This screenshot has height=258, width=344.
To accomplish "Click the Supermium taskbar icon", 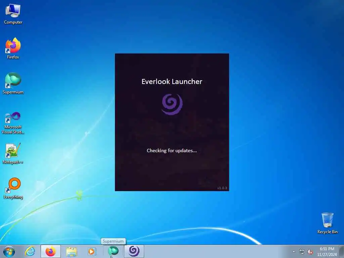I will (x=113, y=251).
